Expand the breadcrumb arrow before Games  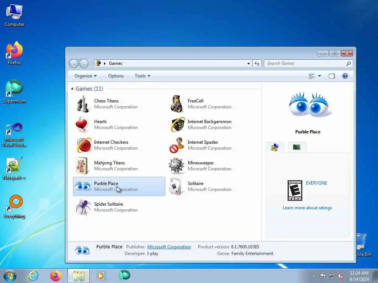click(x=104, y=63)
